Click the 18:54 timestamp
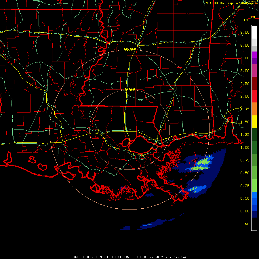The width and height of the screenshot is (259, 259). (x=180, y=257)
